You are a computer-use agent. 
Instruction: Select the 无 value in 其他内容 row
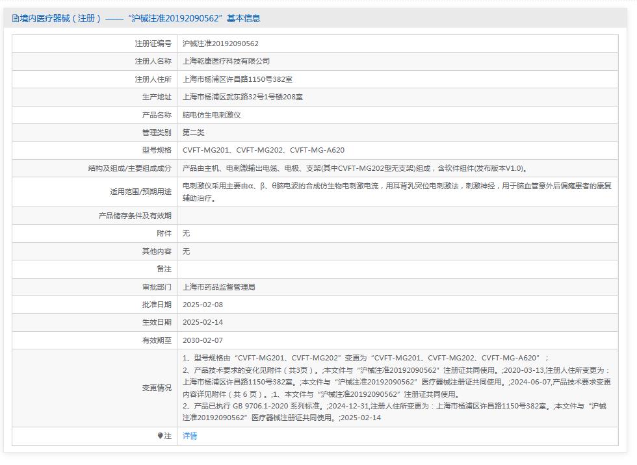click(186, 251)
